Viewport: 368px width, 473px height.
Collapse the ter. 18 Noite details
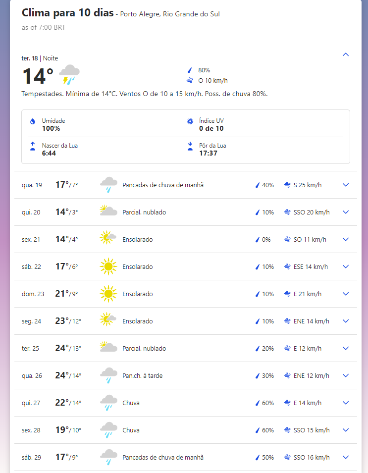(346, 54)
